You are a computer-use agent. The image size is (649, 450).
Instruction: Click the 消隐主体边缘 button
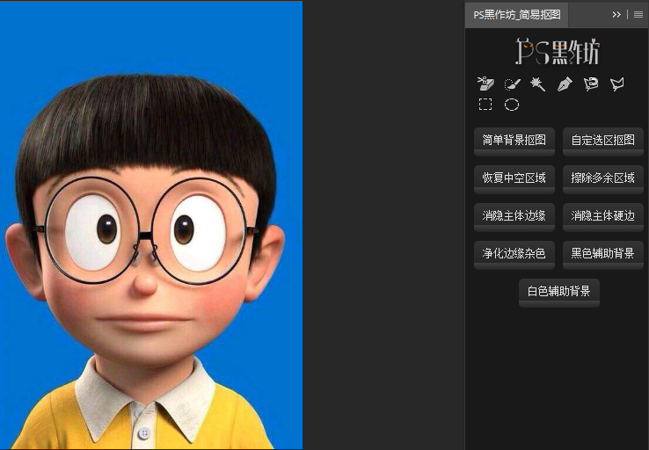[514, 217]
